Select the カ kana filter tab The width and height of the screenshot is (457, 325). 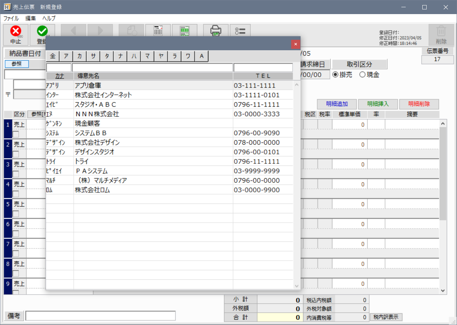79,56
